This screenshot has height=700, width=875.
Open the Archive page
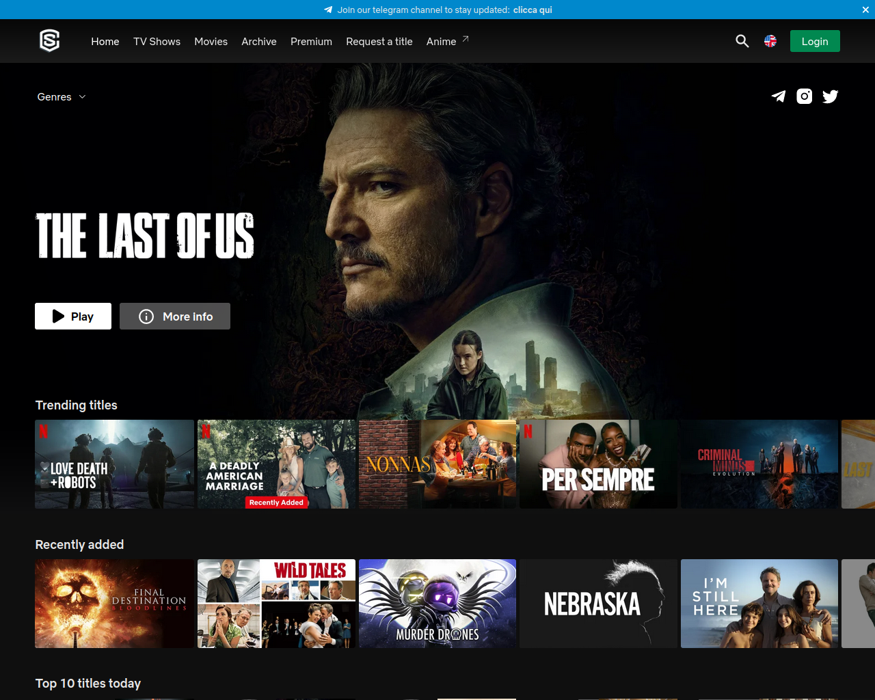click(259, 41)
